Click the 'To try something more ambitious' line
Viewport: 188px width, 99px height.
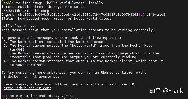tap(74, 73)
